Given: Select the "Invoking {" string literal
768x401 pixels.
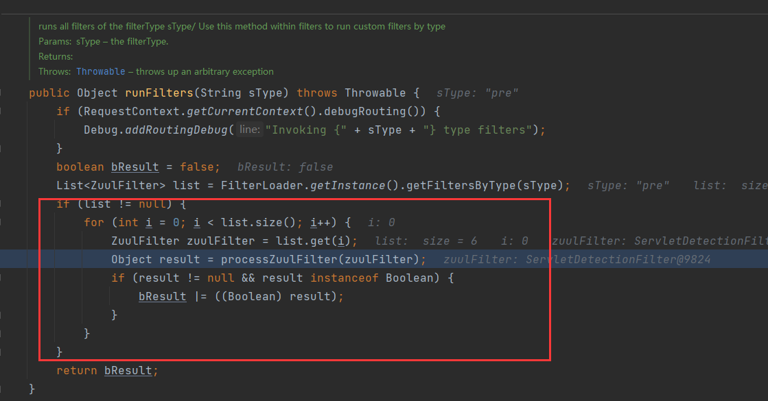Looking at the screenshot, I should [x=306, y=130].
